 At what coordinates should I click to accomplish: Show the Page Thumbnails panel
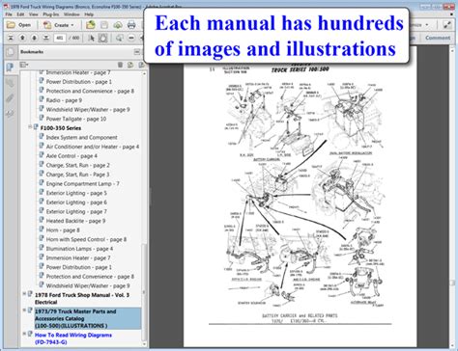pyautogui.click(x=11, y=52)
